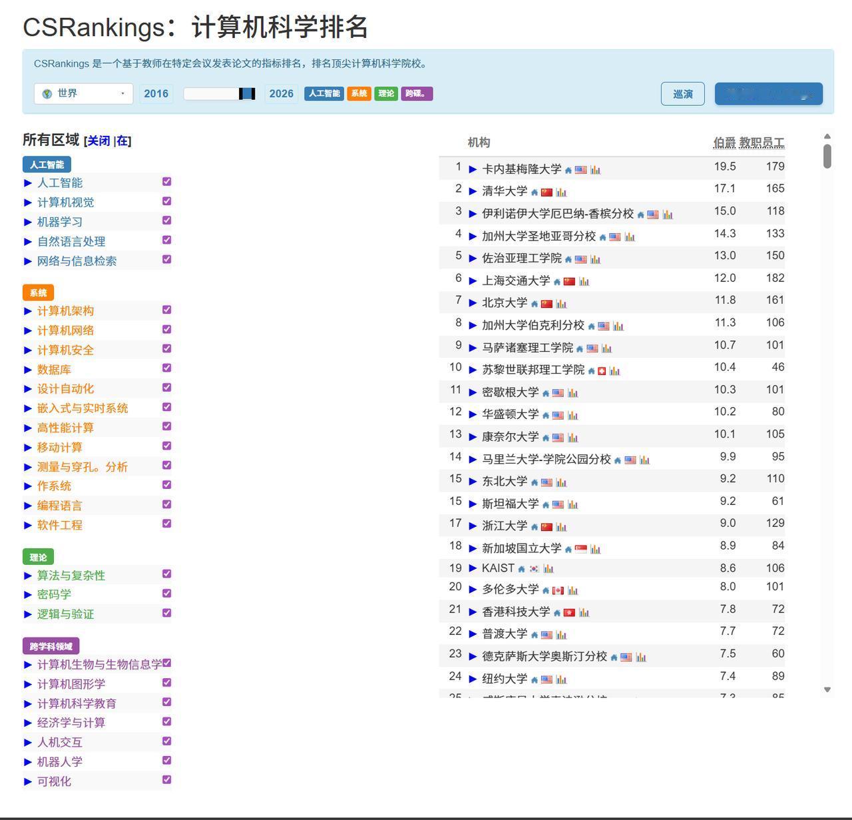Open the 世界 region dropdown
Image resolution: width=852 pixels, height=820 pixels.
click(x=83, y=93)
